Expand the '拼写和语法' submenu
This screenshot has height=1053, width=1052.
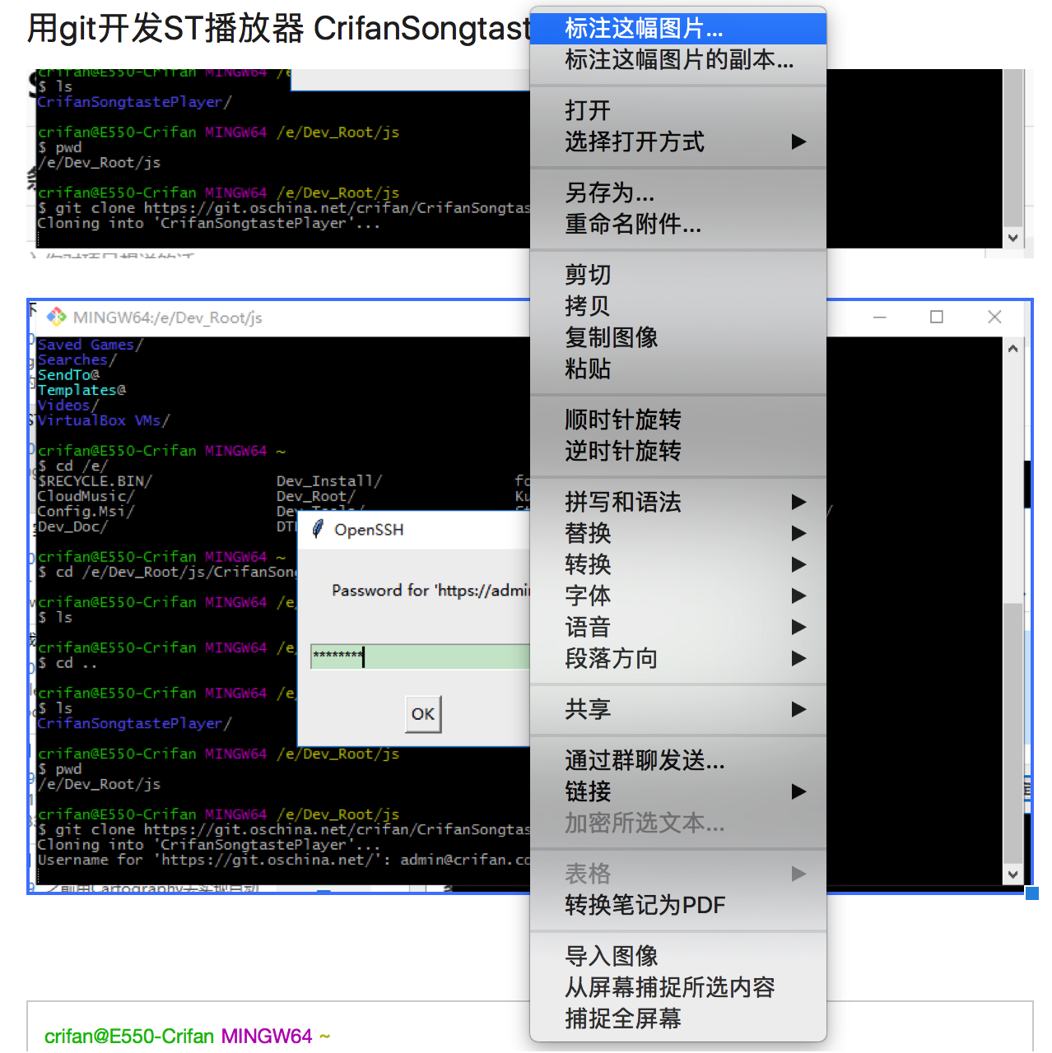[x=678, y=502]
